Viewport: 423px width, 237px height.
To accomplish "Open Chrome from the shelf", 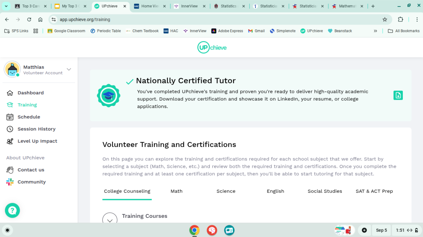I will (194, 230).
